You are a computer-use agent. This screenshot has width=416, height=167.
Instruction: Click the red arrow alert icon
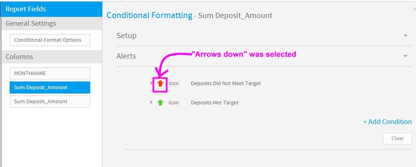tap(160, 83)
